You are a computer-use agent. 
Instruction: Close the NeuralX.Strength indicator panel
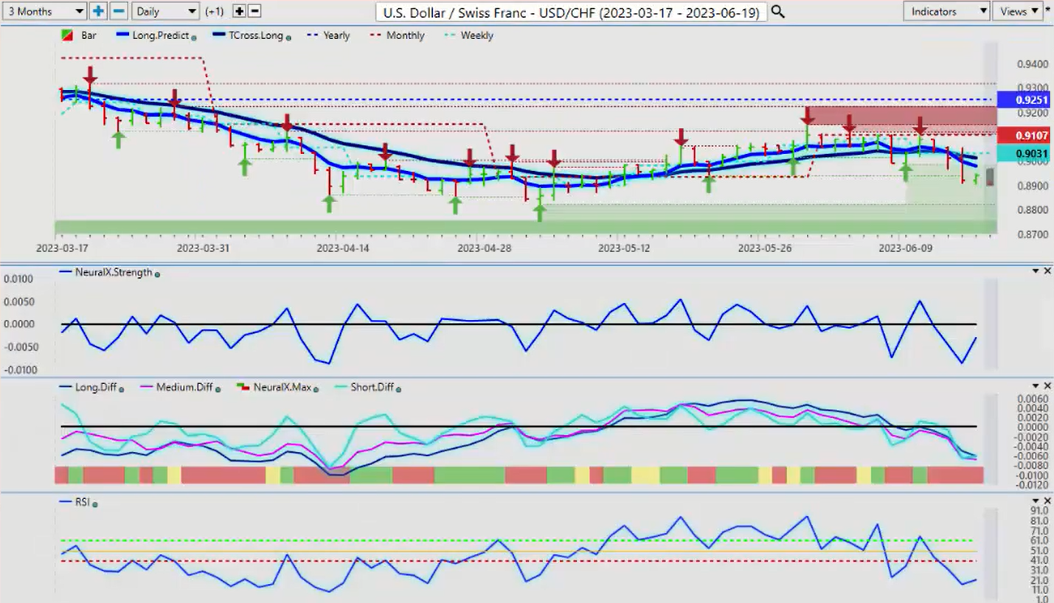coord(1047,271)
